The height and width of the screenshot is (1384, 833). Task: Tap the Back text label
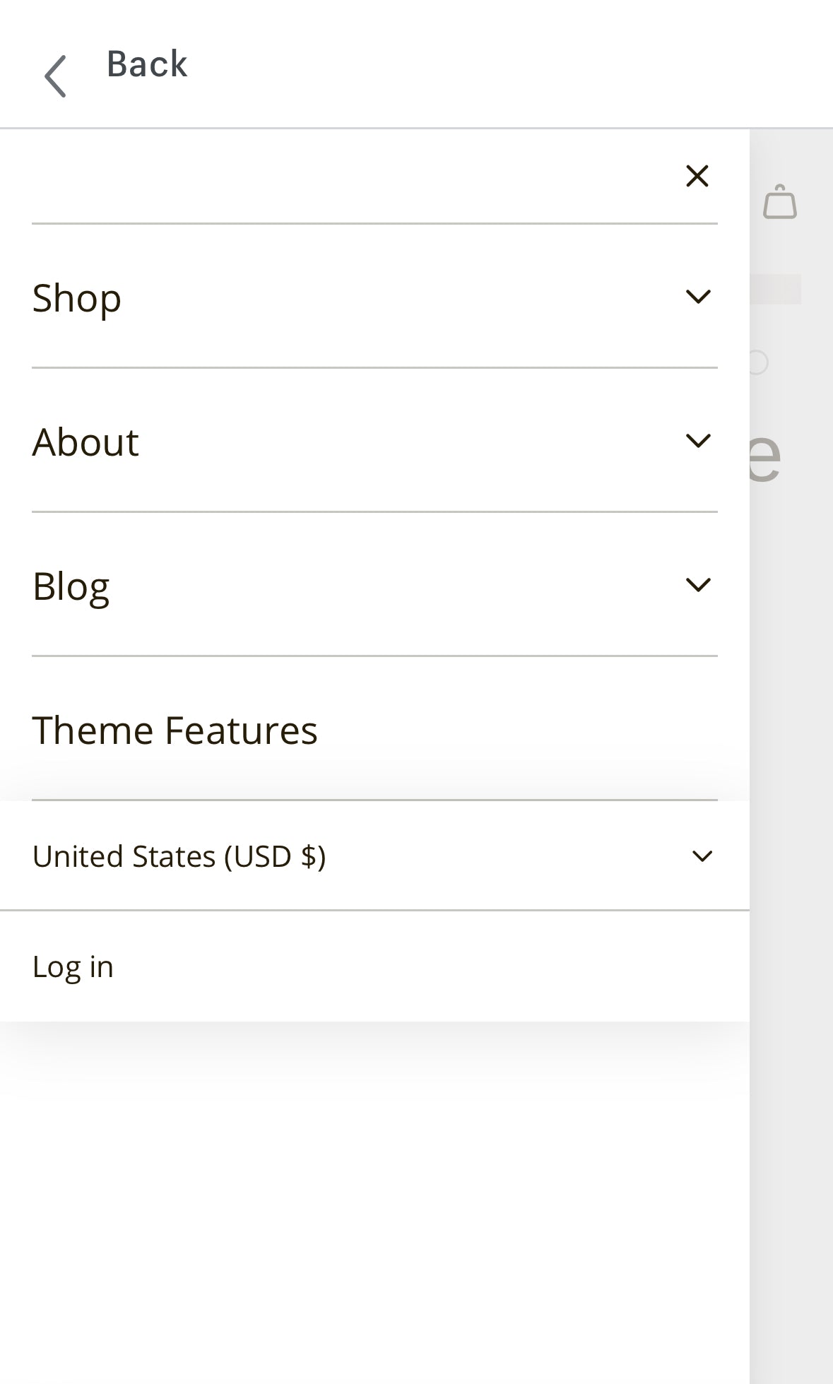[147, 64]
